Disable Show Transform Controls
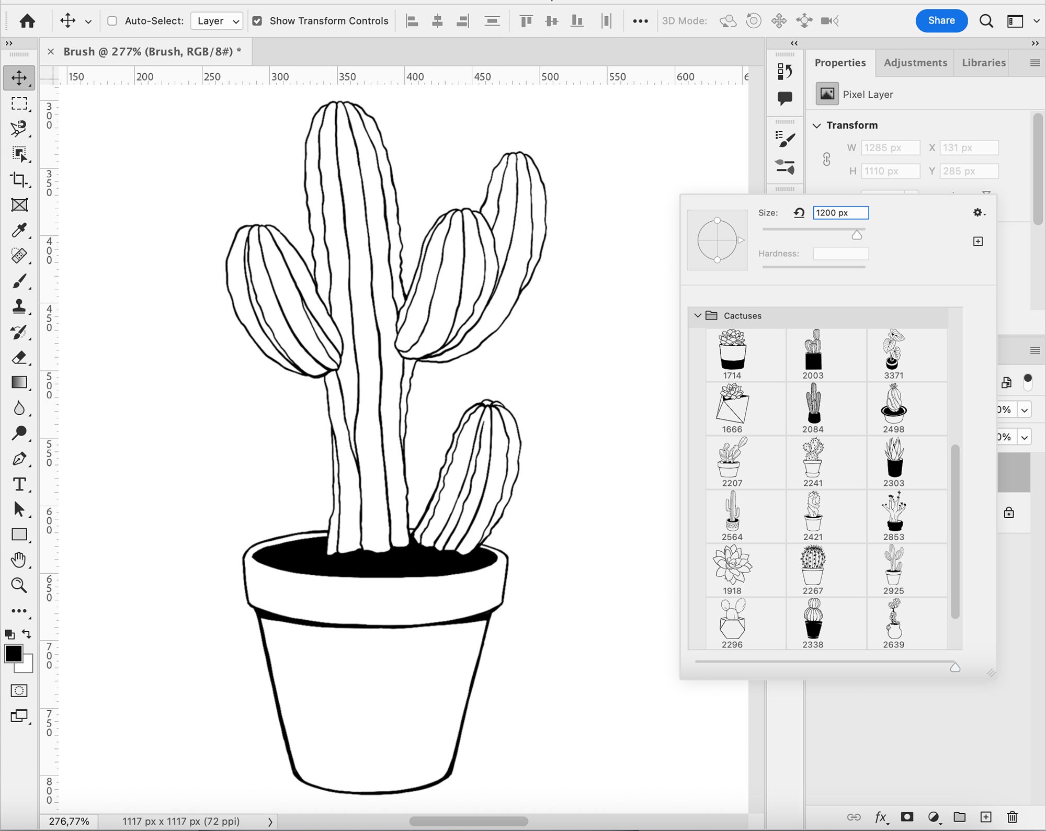Screen dimensions: 1046x831 coord(257,21)
